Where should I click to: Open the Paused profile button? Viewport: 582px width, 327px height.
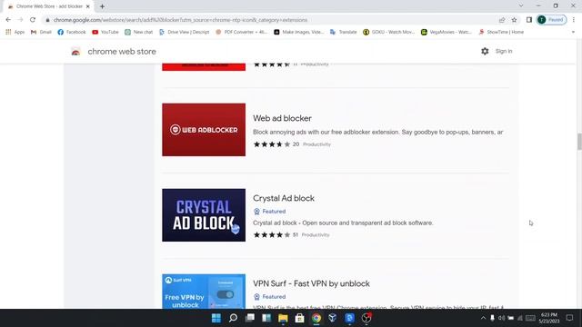click(x=552, y=20)
